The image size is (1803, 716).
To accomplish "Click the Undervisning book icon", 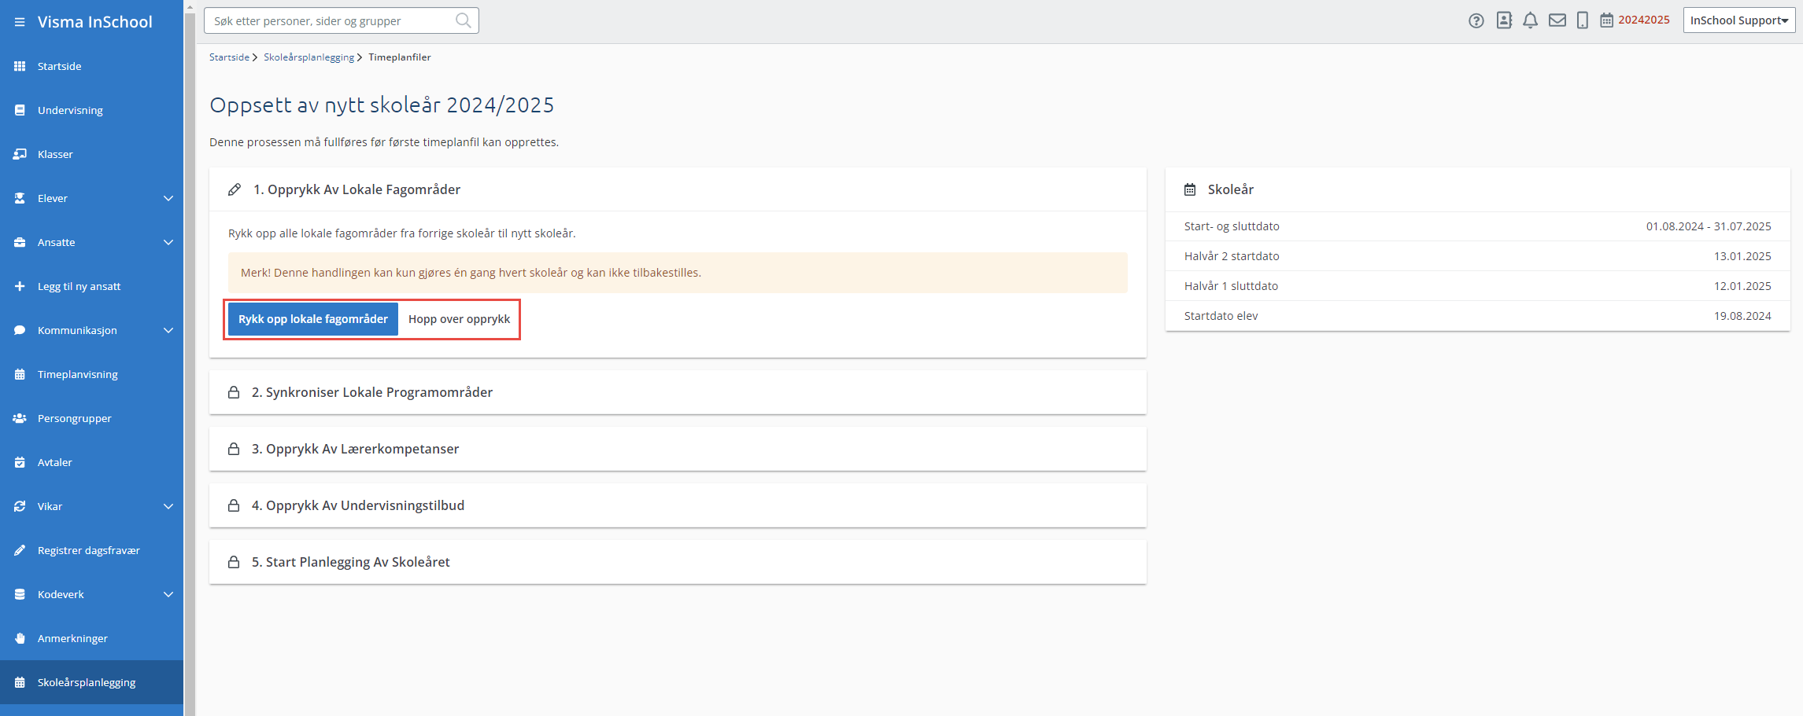I will pyautogui.click(x=20, y=110).
